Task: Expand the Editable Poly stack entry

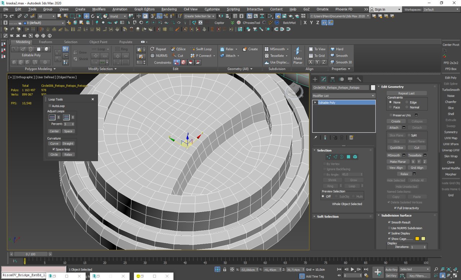Action: (x=315, y=103)
